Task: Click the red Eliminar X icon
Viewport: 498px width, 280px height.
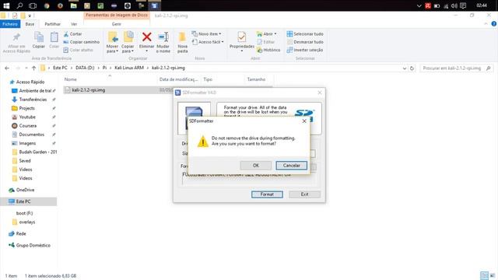Action: coord(147,37)
